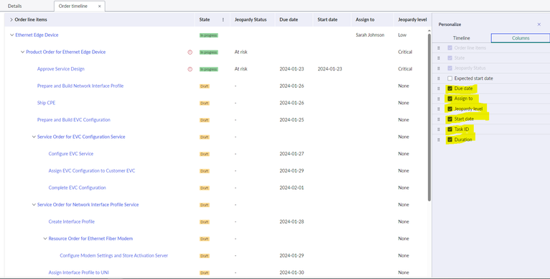Screen dimensions: 550x279
Task: Click Critical level on Approve Service Design row
Action: [405, 69]
